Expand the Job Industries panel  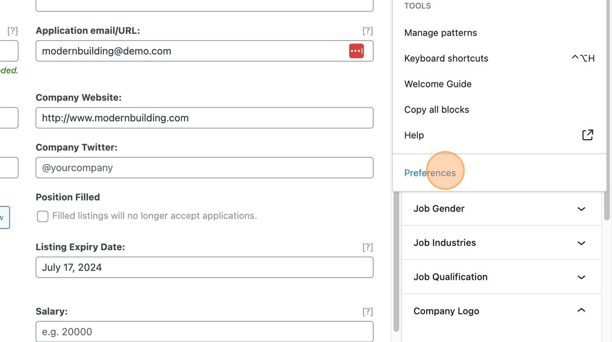pos(581,243)
